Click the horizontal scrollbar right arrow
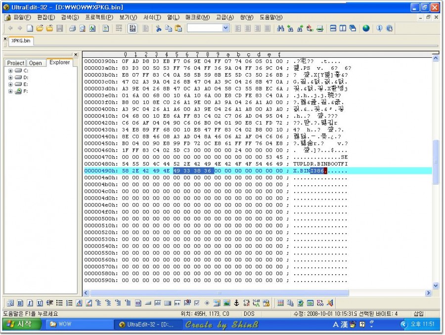 428,293
